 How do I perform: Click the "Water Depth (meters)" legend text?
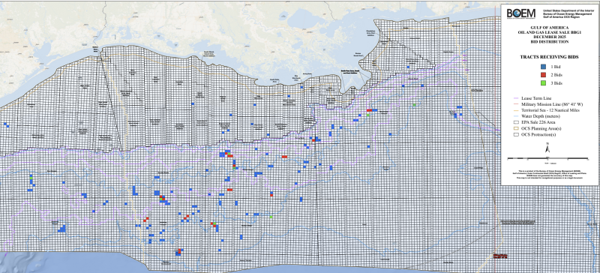click(x=541, y=116)
